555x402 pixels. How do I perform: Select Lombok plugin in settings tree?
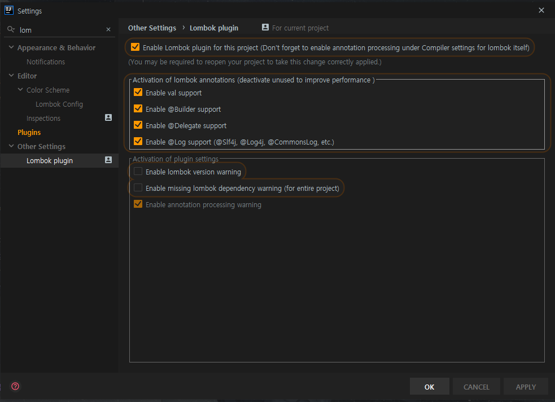50,161
